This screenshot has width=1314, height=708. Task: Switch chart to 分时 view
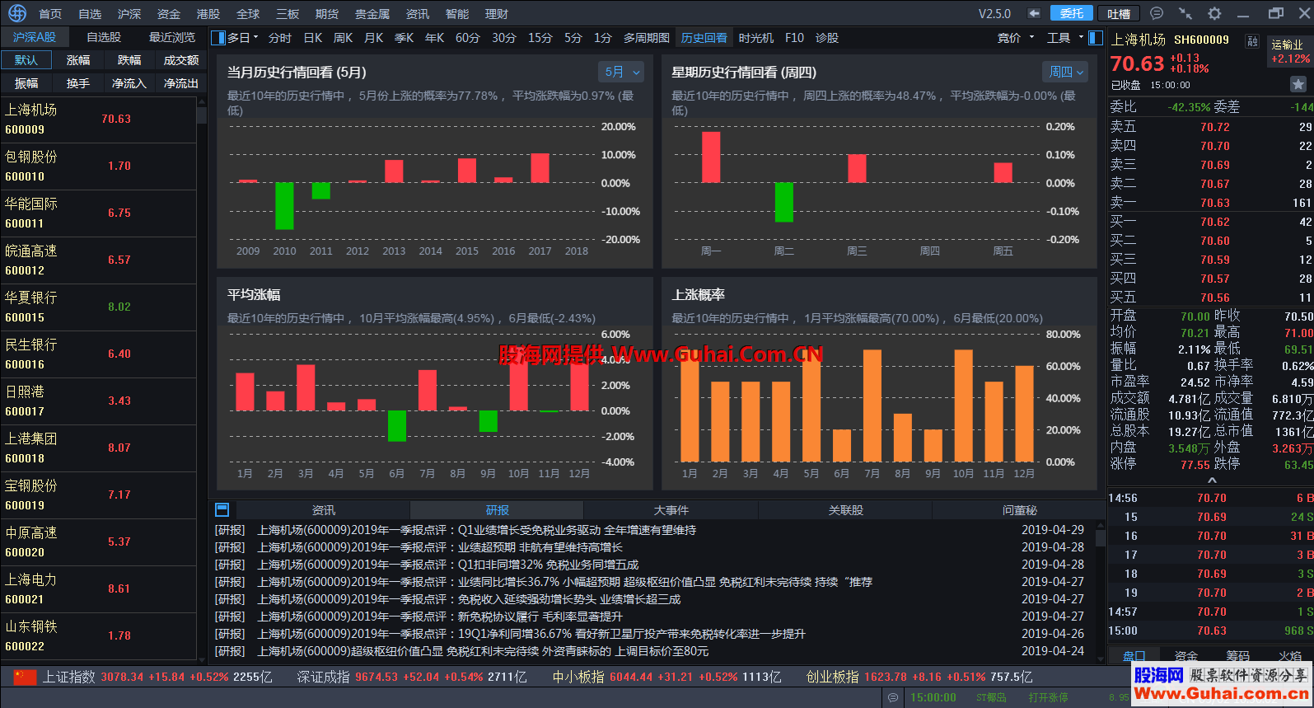280,38
